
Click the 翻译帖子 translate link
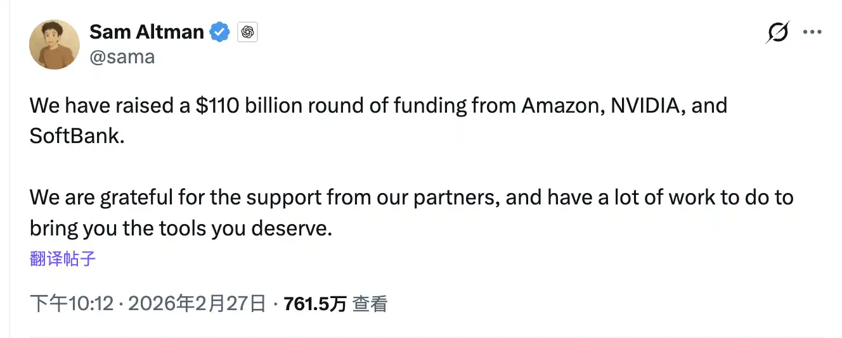[63, 258]
